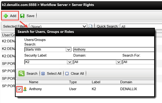Click the green plus Add icon
The height and width of the screenshot is (103, 162).
pyautogui.click(x=6, y=16)
